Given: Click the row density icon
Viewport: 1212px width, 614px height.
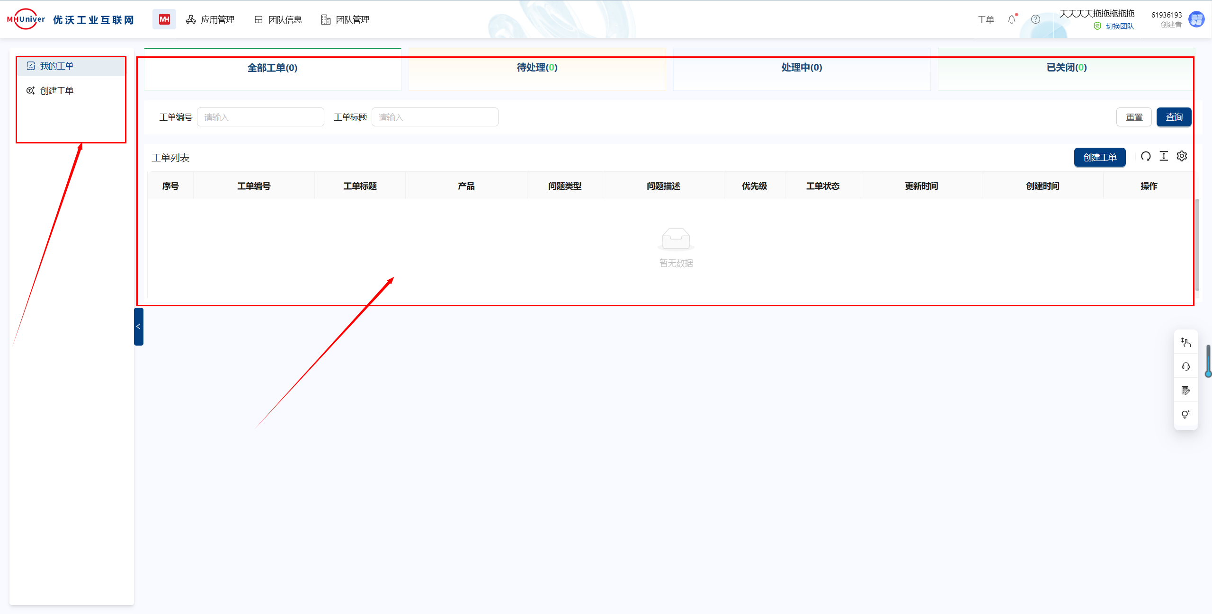Looking at the screenshot, I should 1164,156.
